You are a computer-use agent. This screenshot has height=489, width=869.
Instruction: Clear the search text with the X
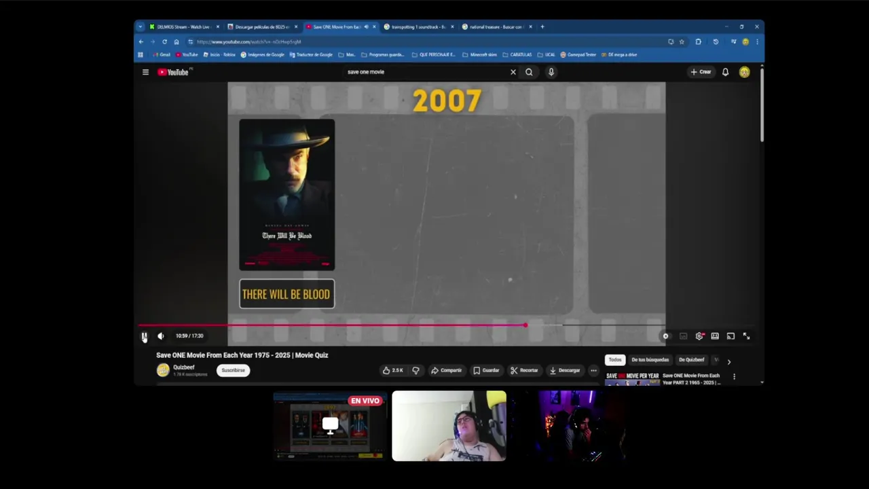point(513,72)
